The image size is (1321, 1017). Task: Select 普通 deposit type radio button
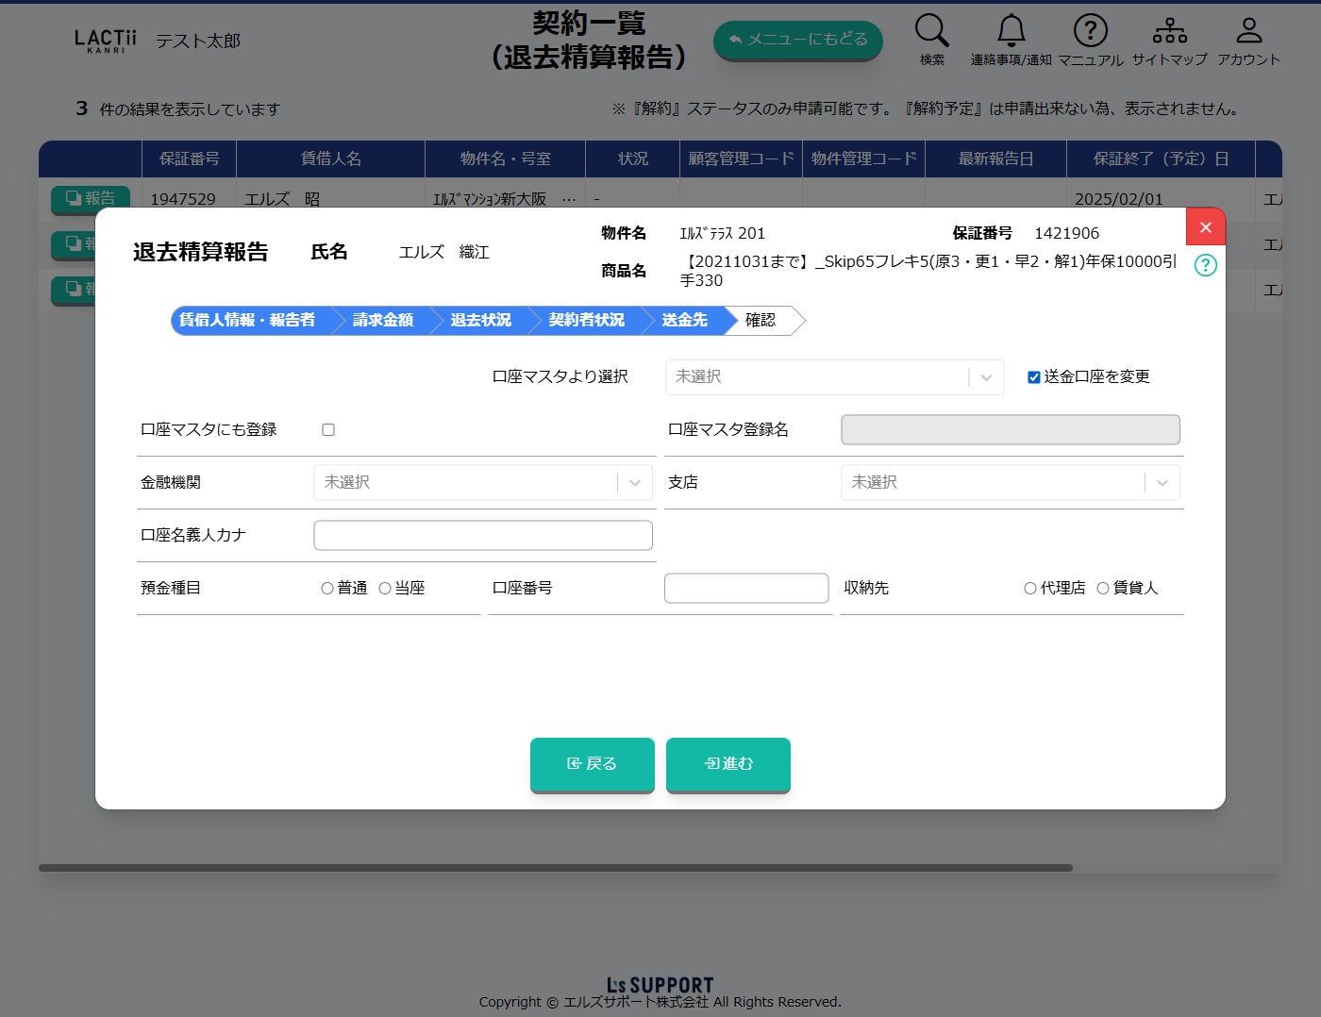(x=327, y=589)
